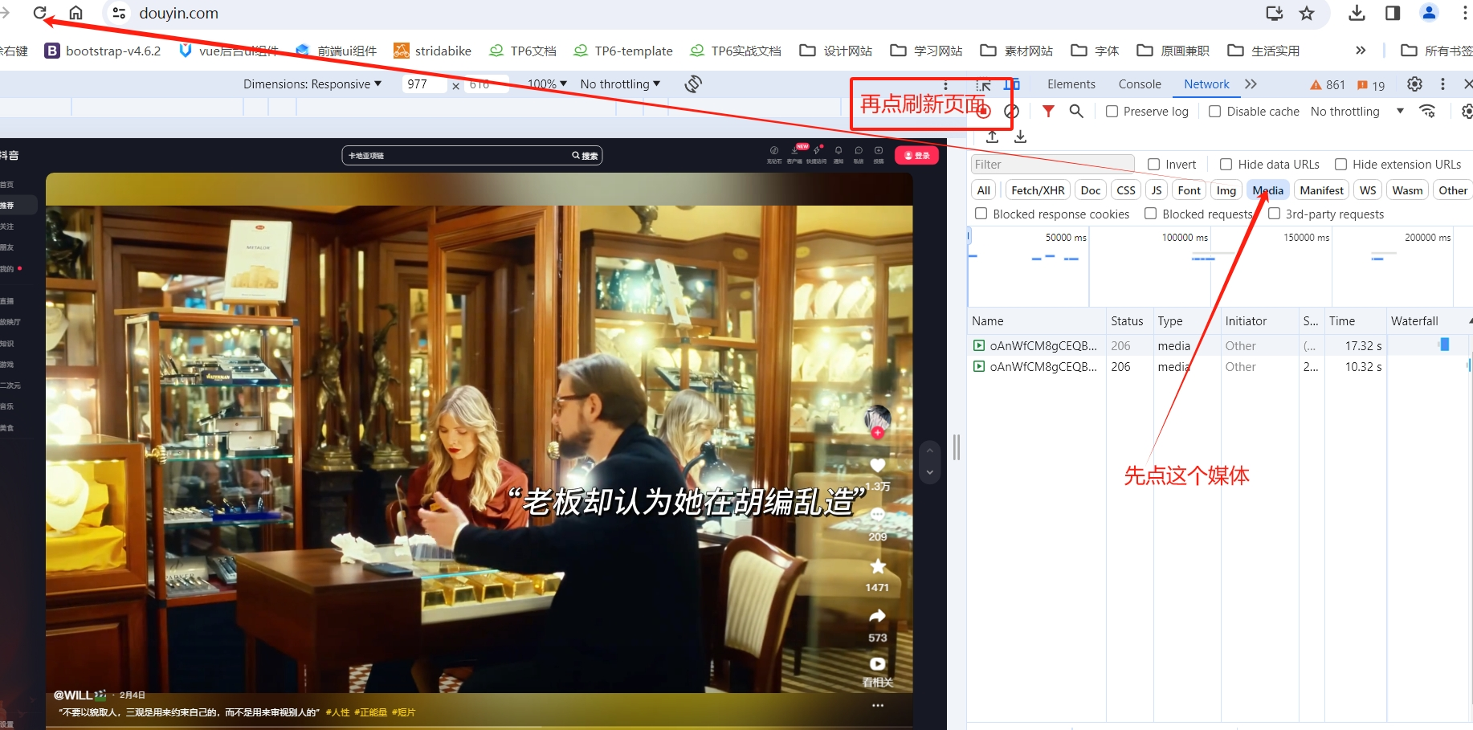1473x730 pixels.
Task: Open the browser downloads icon
Action: pos(1357,13)
